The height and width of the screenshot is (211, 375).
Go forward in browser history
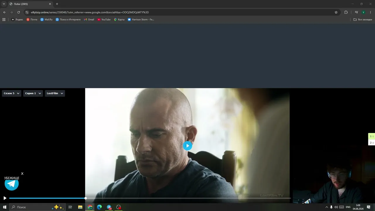point(11,12)
